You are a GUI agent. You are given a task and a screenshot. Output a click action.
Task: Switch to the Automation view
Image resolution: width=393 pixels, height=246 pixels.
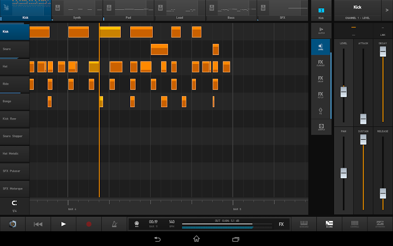point(380,224)
